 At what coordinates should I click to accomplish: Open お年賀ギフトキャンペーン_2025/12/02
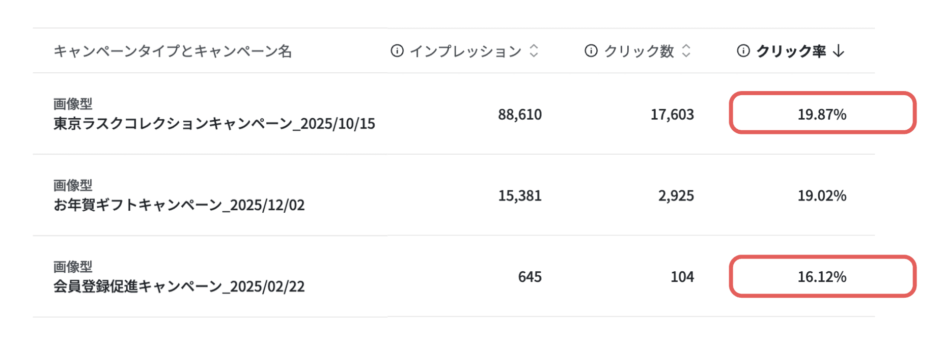(179, 205)
